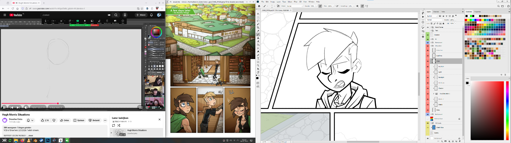The image size is (511, 143).
Task: Select the Eyedropper tool
Action: pyautogui.click(x=258, y=31)
